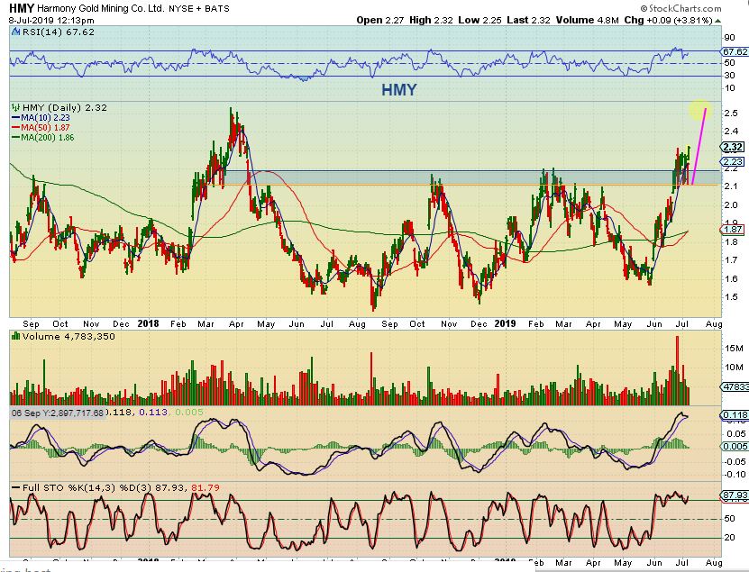Click the 87.93 stochastic axis value tag

735,495
